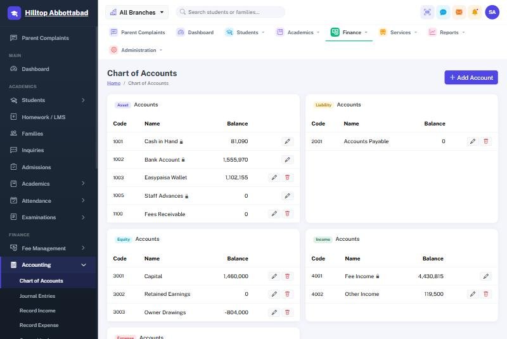Collapse the Accounting sidebar section
Image resolution: width=507 pixels, height=339 pixels.
pyautogui.click(x=49, y=265)
